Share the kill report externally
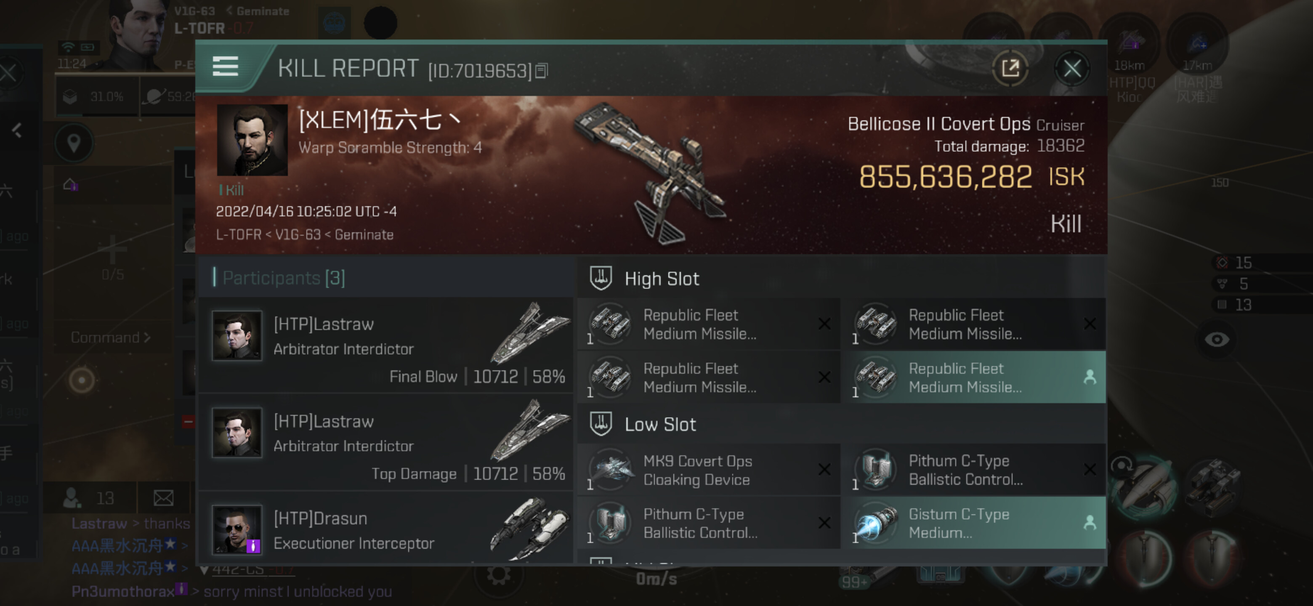Viewport: 1313px width, 606px height. click(x=1010, y=68)
